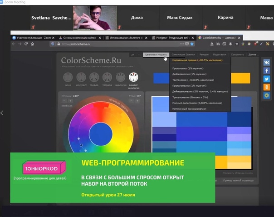Choose Дейтераномалия vision simulation
The image size is (274, 217).
tap(200, 91)
